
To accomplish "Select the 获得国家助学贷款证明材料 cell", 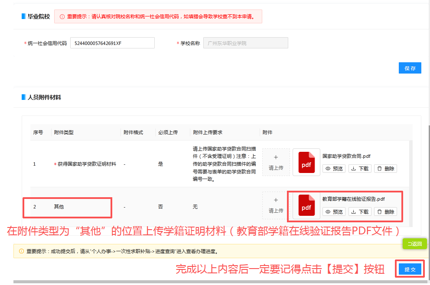I will coord(85,164).
